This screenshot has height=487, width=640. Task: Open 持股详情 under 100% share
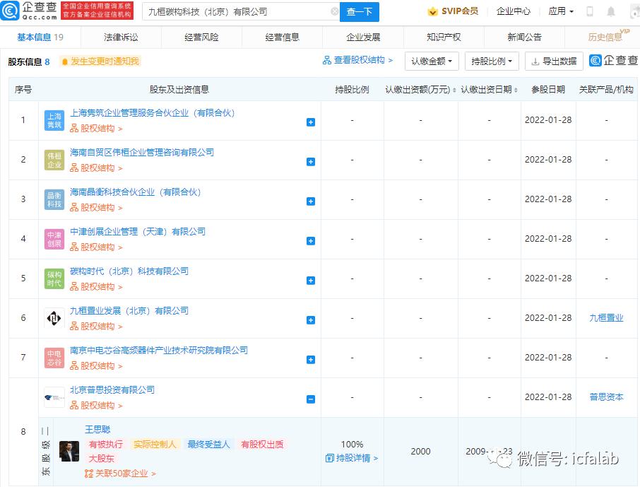point(352,458)
